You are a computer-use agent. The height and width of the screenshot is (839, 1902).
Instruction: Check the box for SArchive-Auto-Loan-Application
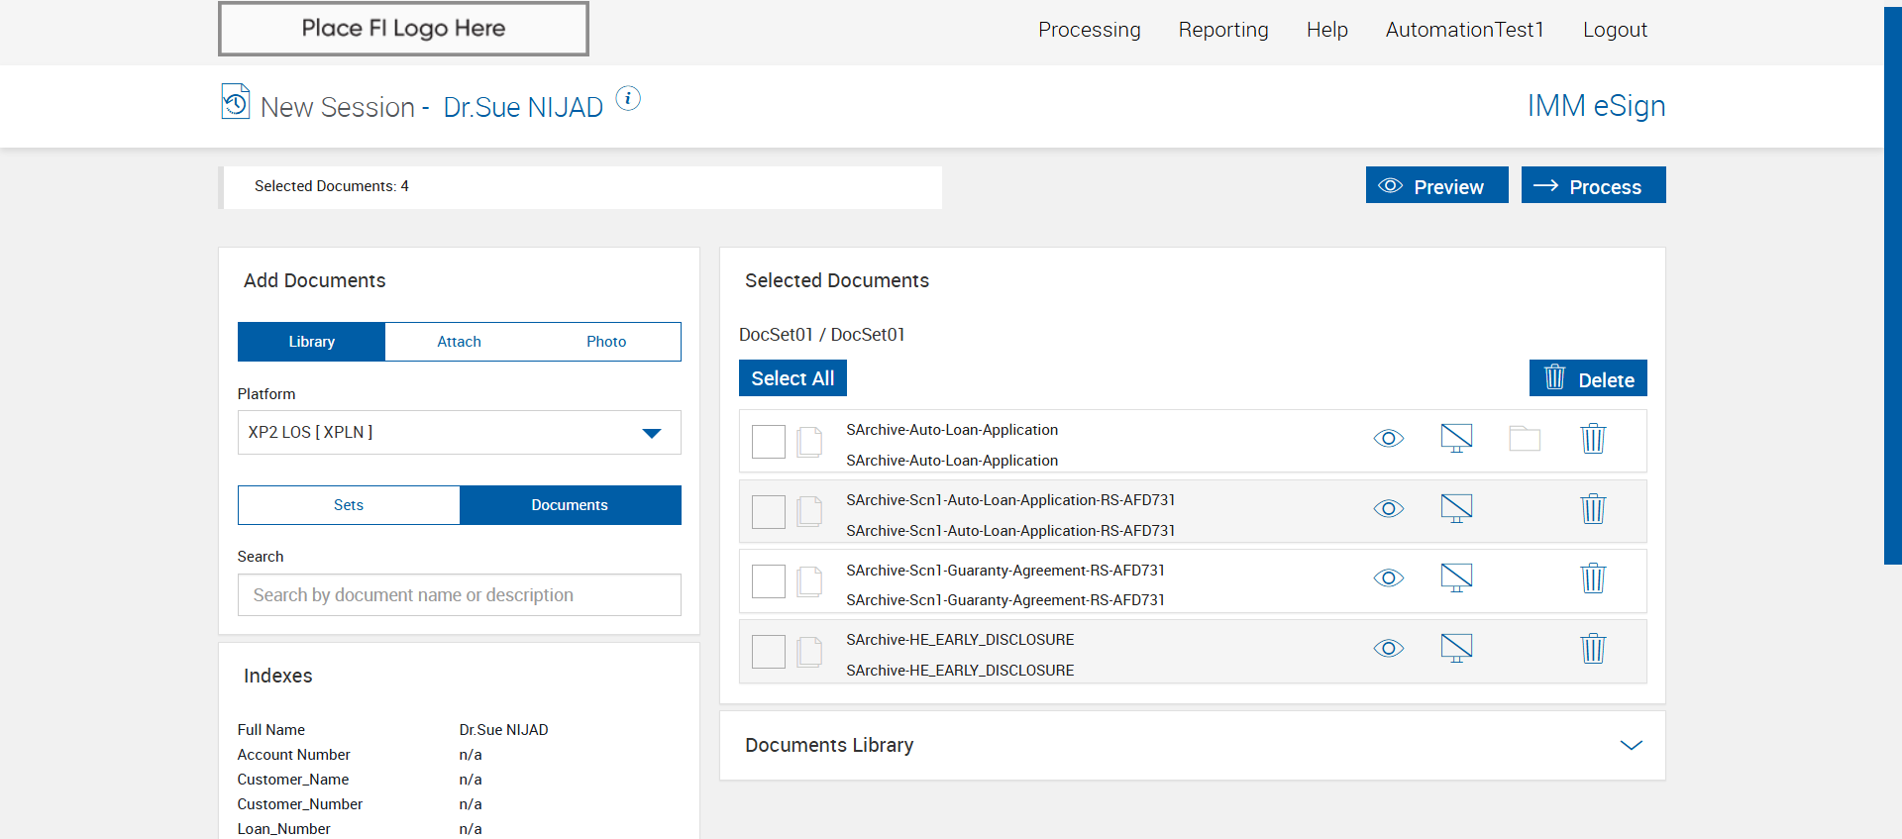pos(768,442)
